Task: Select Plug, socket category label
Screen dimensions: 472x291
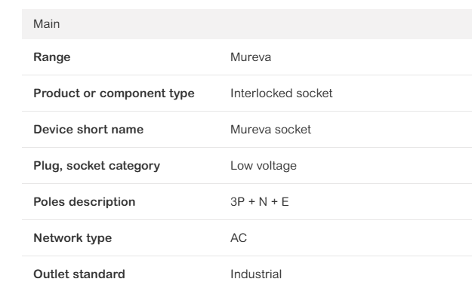Action: click(97, 166)
